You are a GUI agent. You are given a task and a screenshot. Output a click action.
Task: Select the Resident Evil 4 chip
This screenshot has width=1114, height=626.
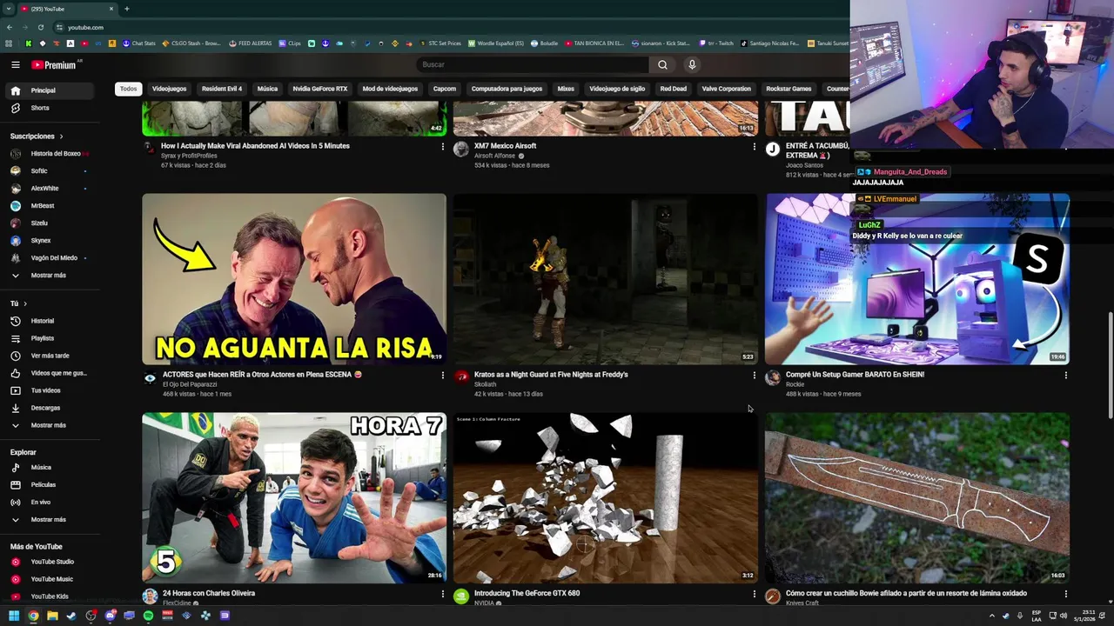click(222, 89)
